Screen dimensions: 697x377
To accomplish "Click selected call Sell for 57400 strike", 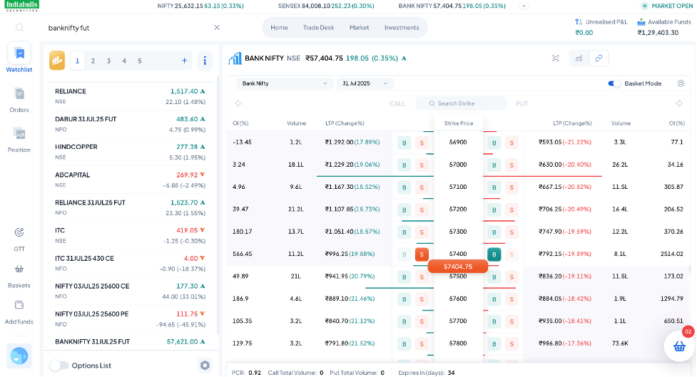I will (x=422, y=254).
